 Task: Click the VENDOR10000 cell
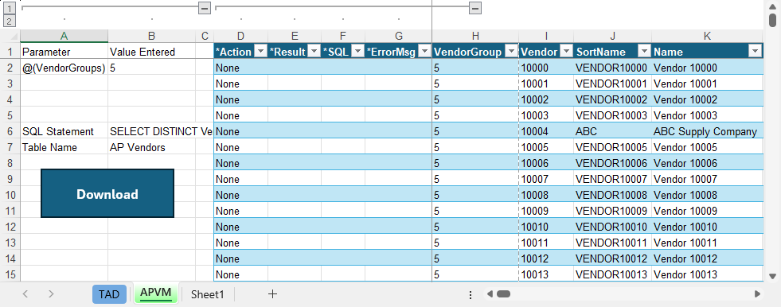point(612,68)
